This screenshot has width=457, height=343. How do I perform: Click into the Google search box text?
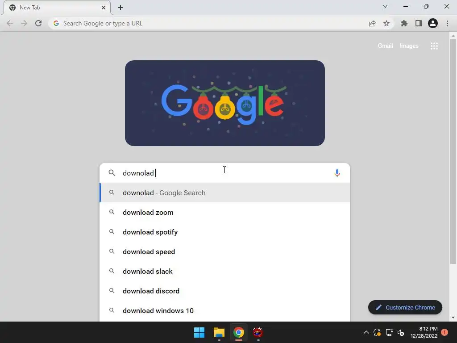tap(224, 173)
